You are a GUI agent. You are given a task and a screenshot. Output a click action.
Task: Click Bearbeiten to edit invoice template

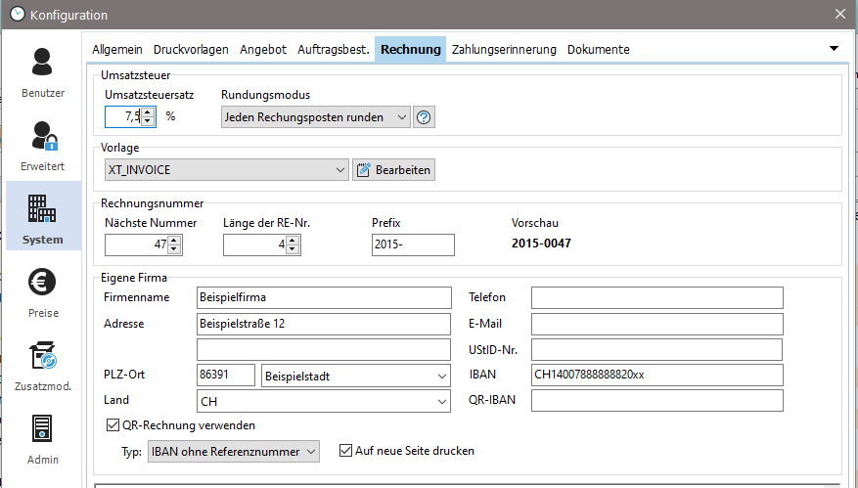(393, 170)
